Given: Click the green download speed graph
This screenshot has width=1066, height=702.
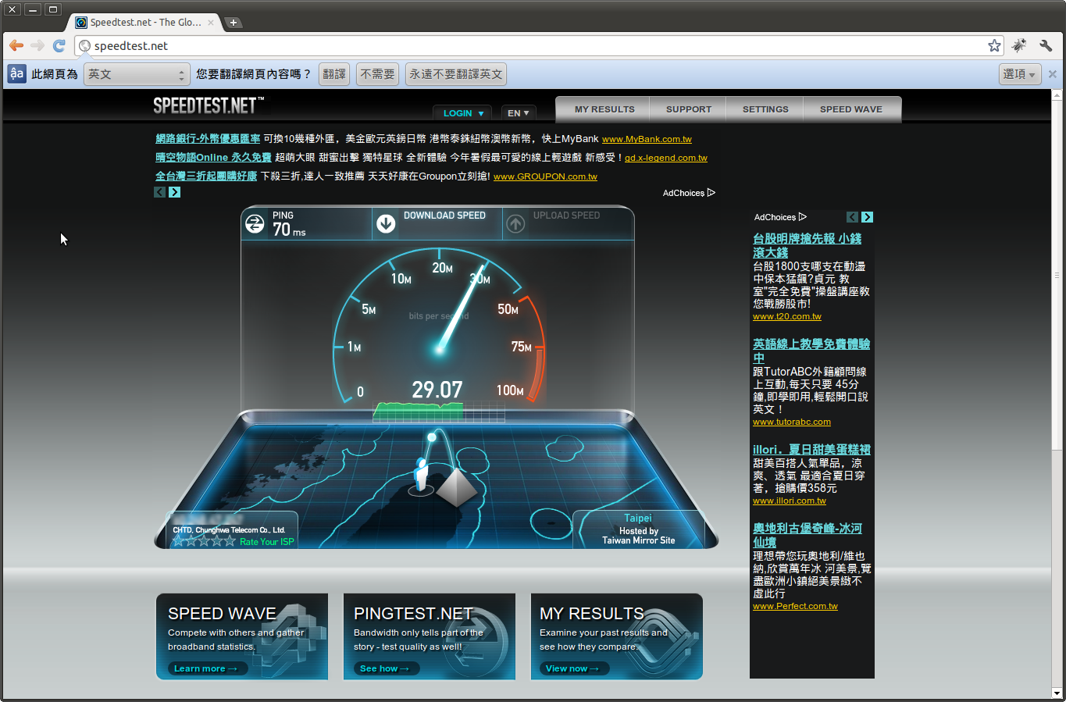Looking at the screenshot, I should pyautogui.click(x=418, y=411).
